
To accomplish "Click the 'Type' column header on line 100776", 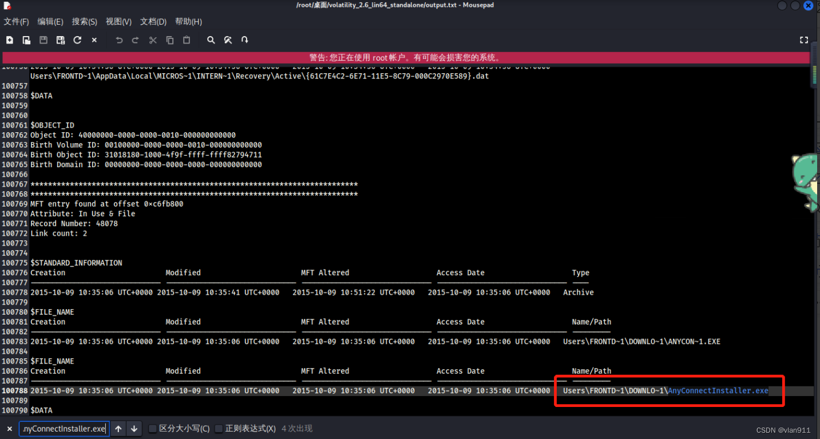I will tap(581, 273).
